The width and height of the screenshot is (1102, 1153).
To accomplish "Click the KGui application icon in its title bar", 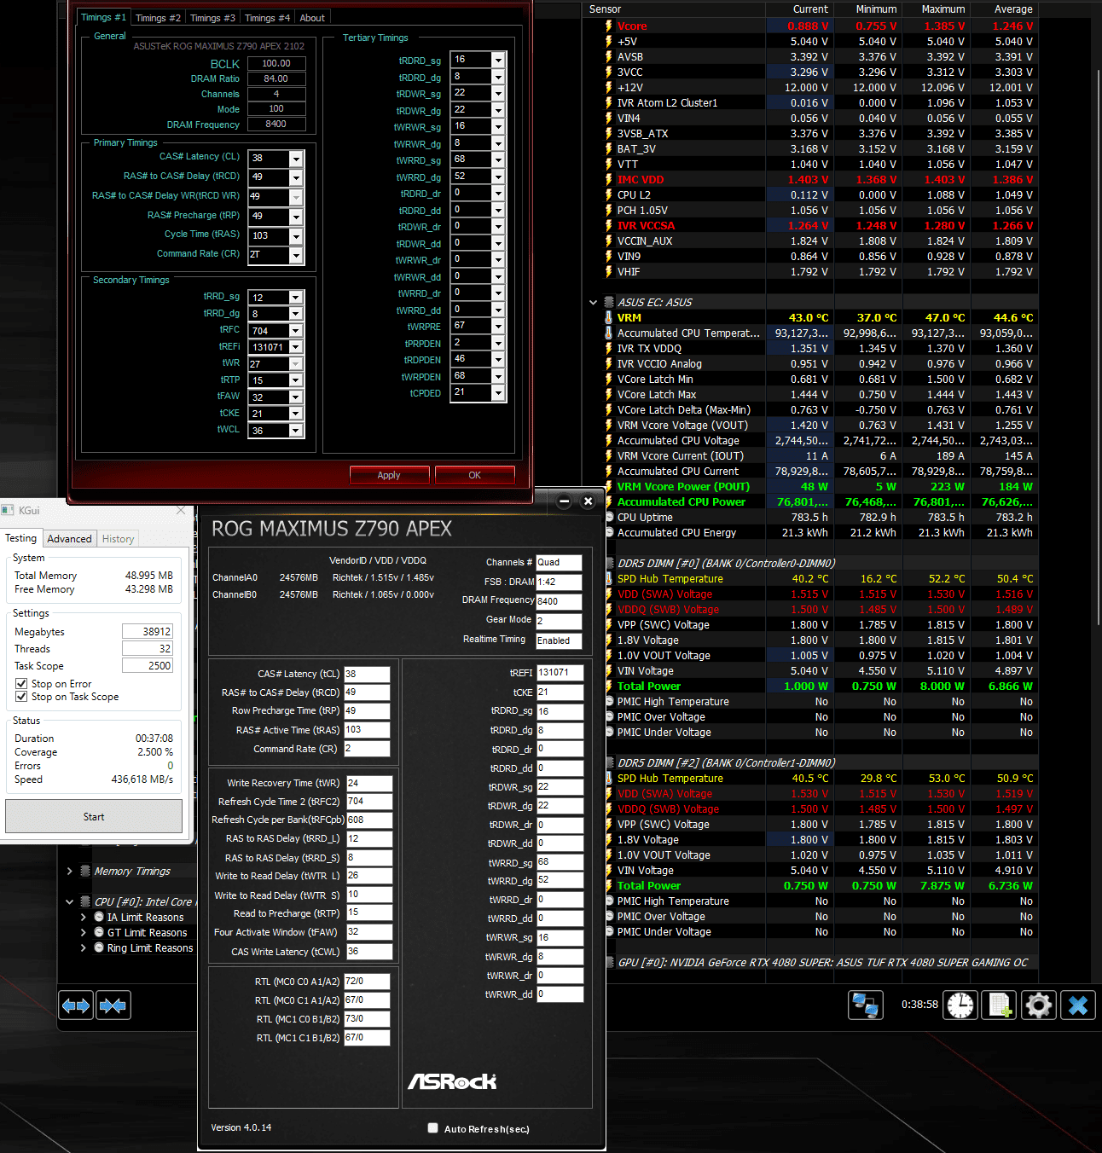I will coord(8,510).
